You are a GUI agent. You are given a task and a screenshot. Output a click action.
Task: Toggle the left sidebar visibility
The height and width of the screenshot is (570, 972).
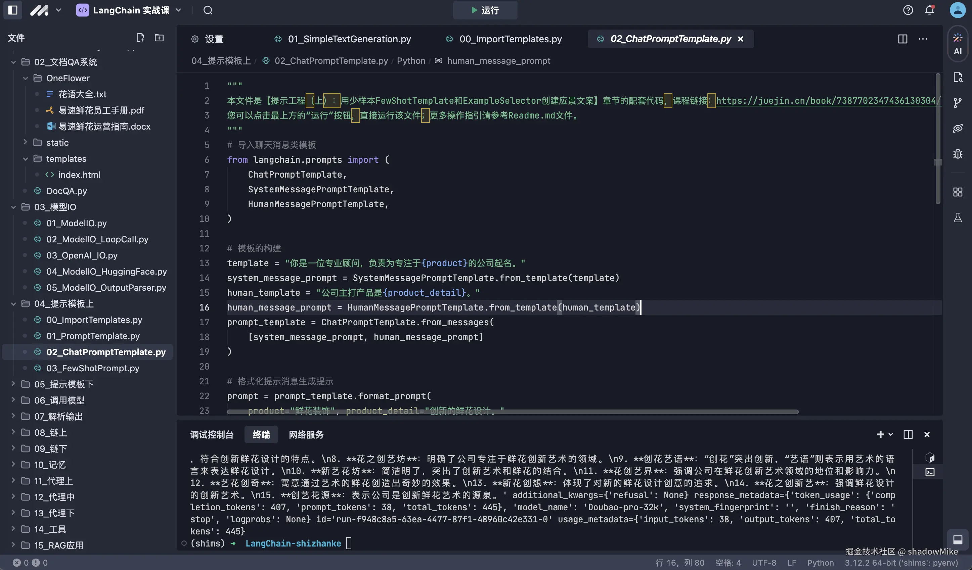(13, 10)
